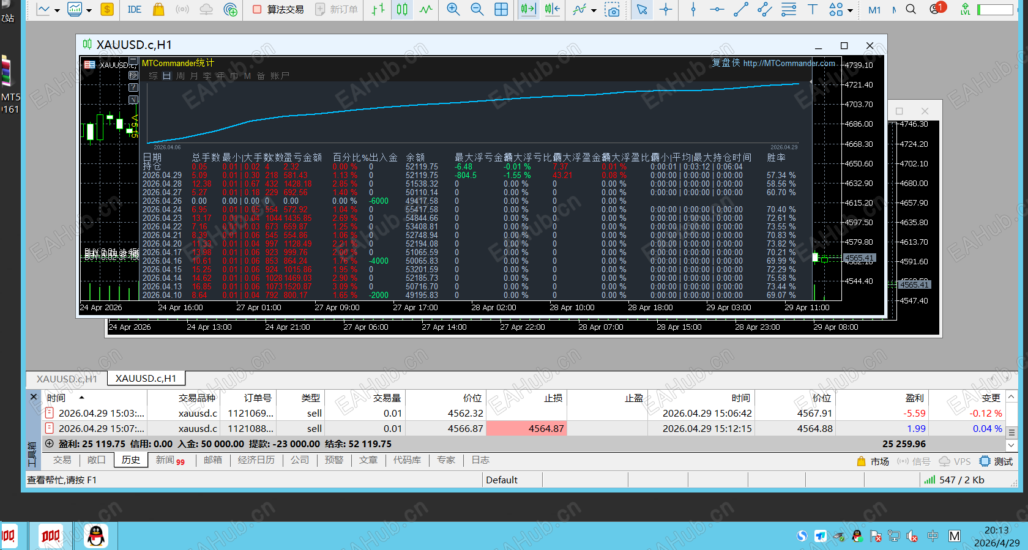
Task: Click the question mark help button on chart
Action: coord(133,87)
